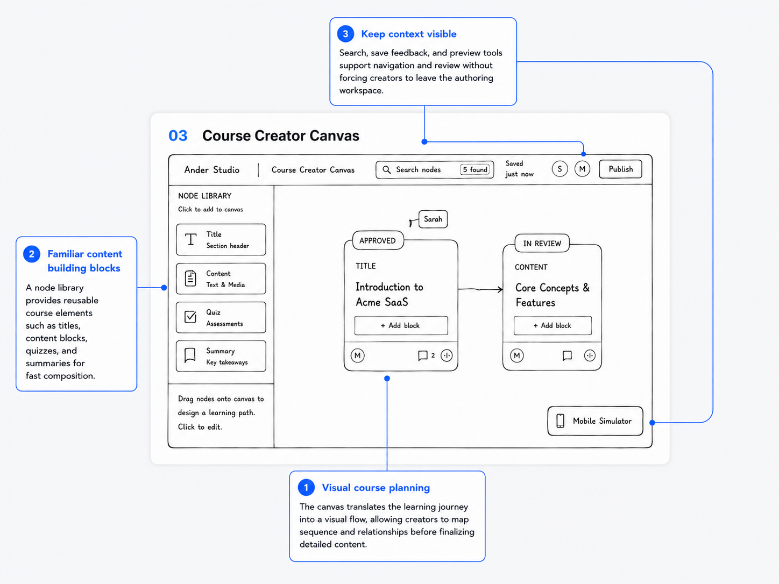Add block to Introduction to Acme SaaS

(x=401, y=325)
